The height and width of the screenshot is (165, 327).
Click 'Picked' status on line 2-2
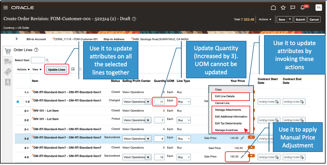(116, 119)
